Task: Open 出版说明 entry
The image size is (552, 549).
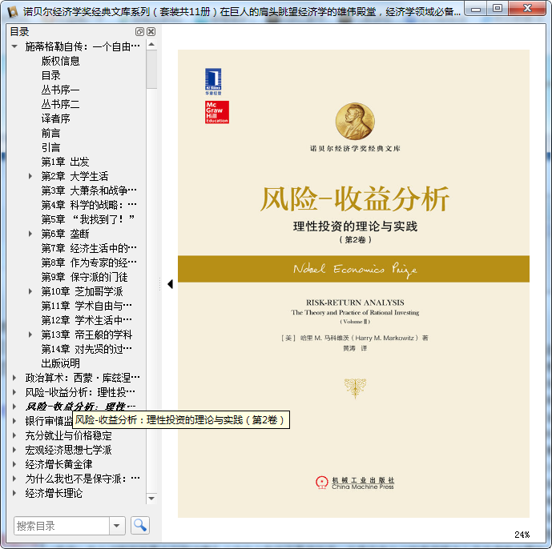Action: 61,363
